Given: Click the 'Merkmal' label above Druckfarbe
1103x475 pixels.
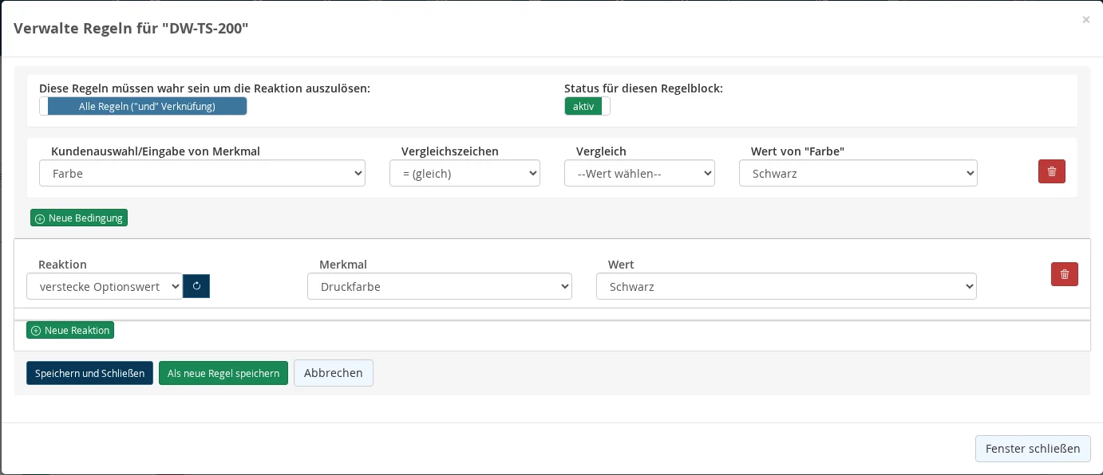Looking at the screenshot, I should [343, 264].
